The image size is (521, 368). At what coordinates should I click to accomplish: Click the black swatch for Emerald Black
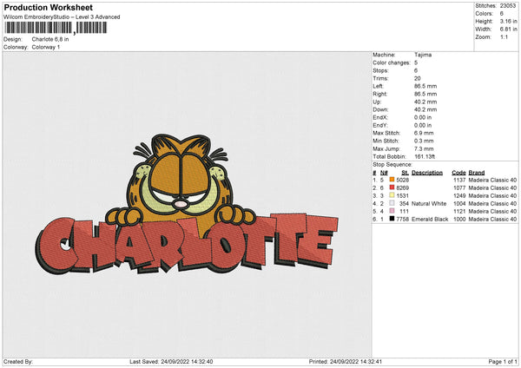tap(392, 219)
